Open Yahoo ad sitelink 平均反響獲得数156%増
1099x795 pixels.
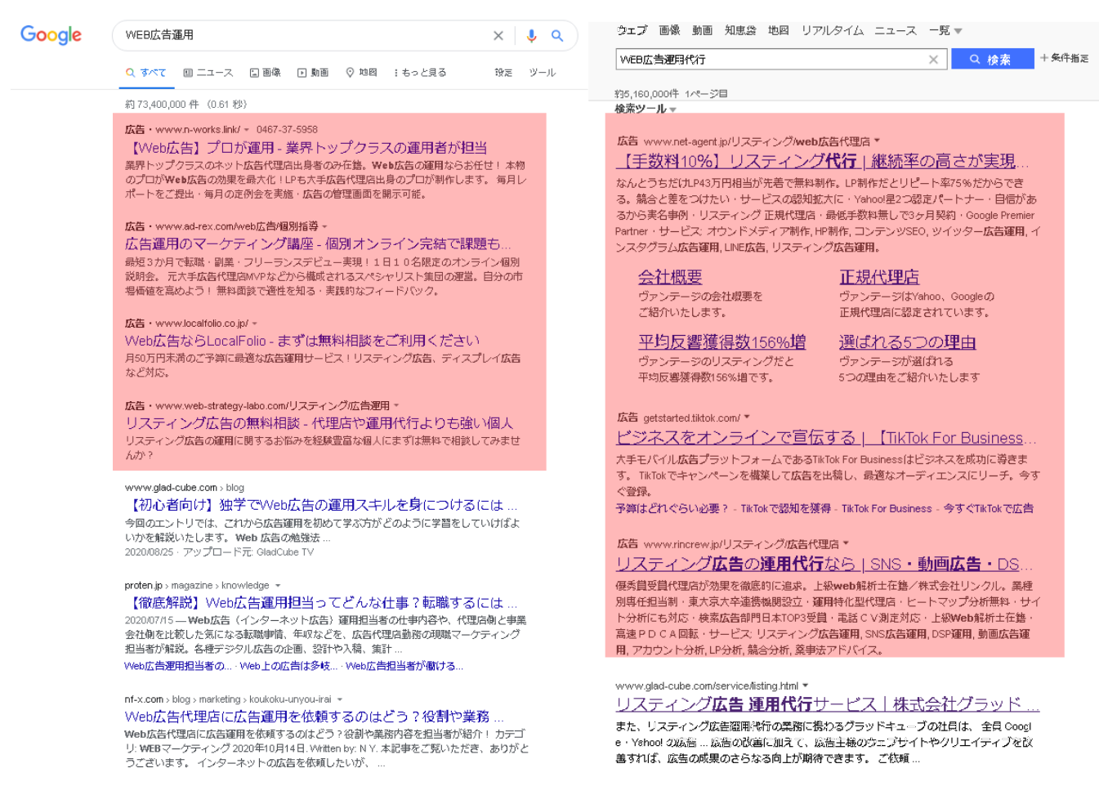[x=722, y=342]
